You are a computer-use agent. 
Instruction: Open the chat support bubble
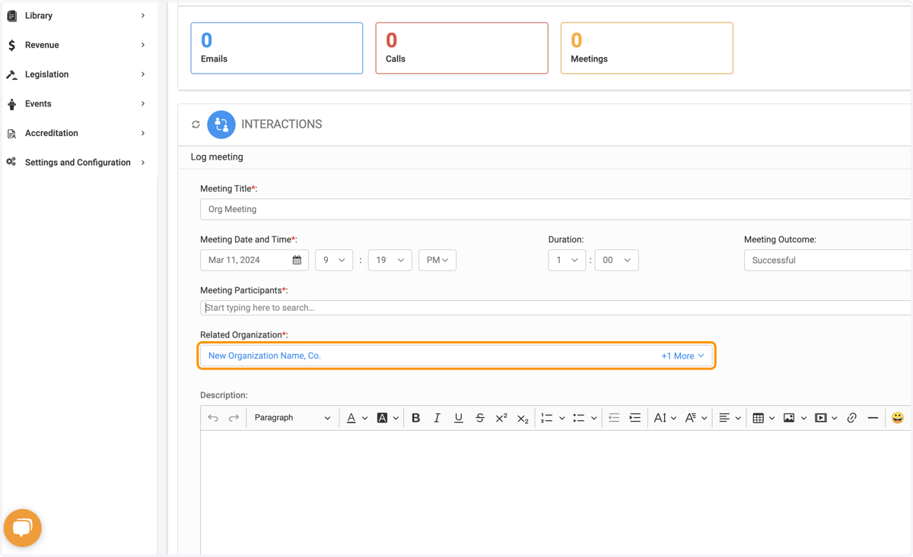(23, 527)
